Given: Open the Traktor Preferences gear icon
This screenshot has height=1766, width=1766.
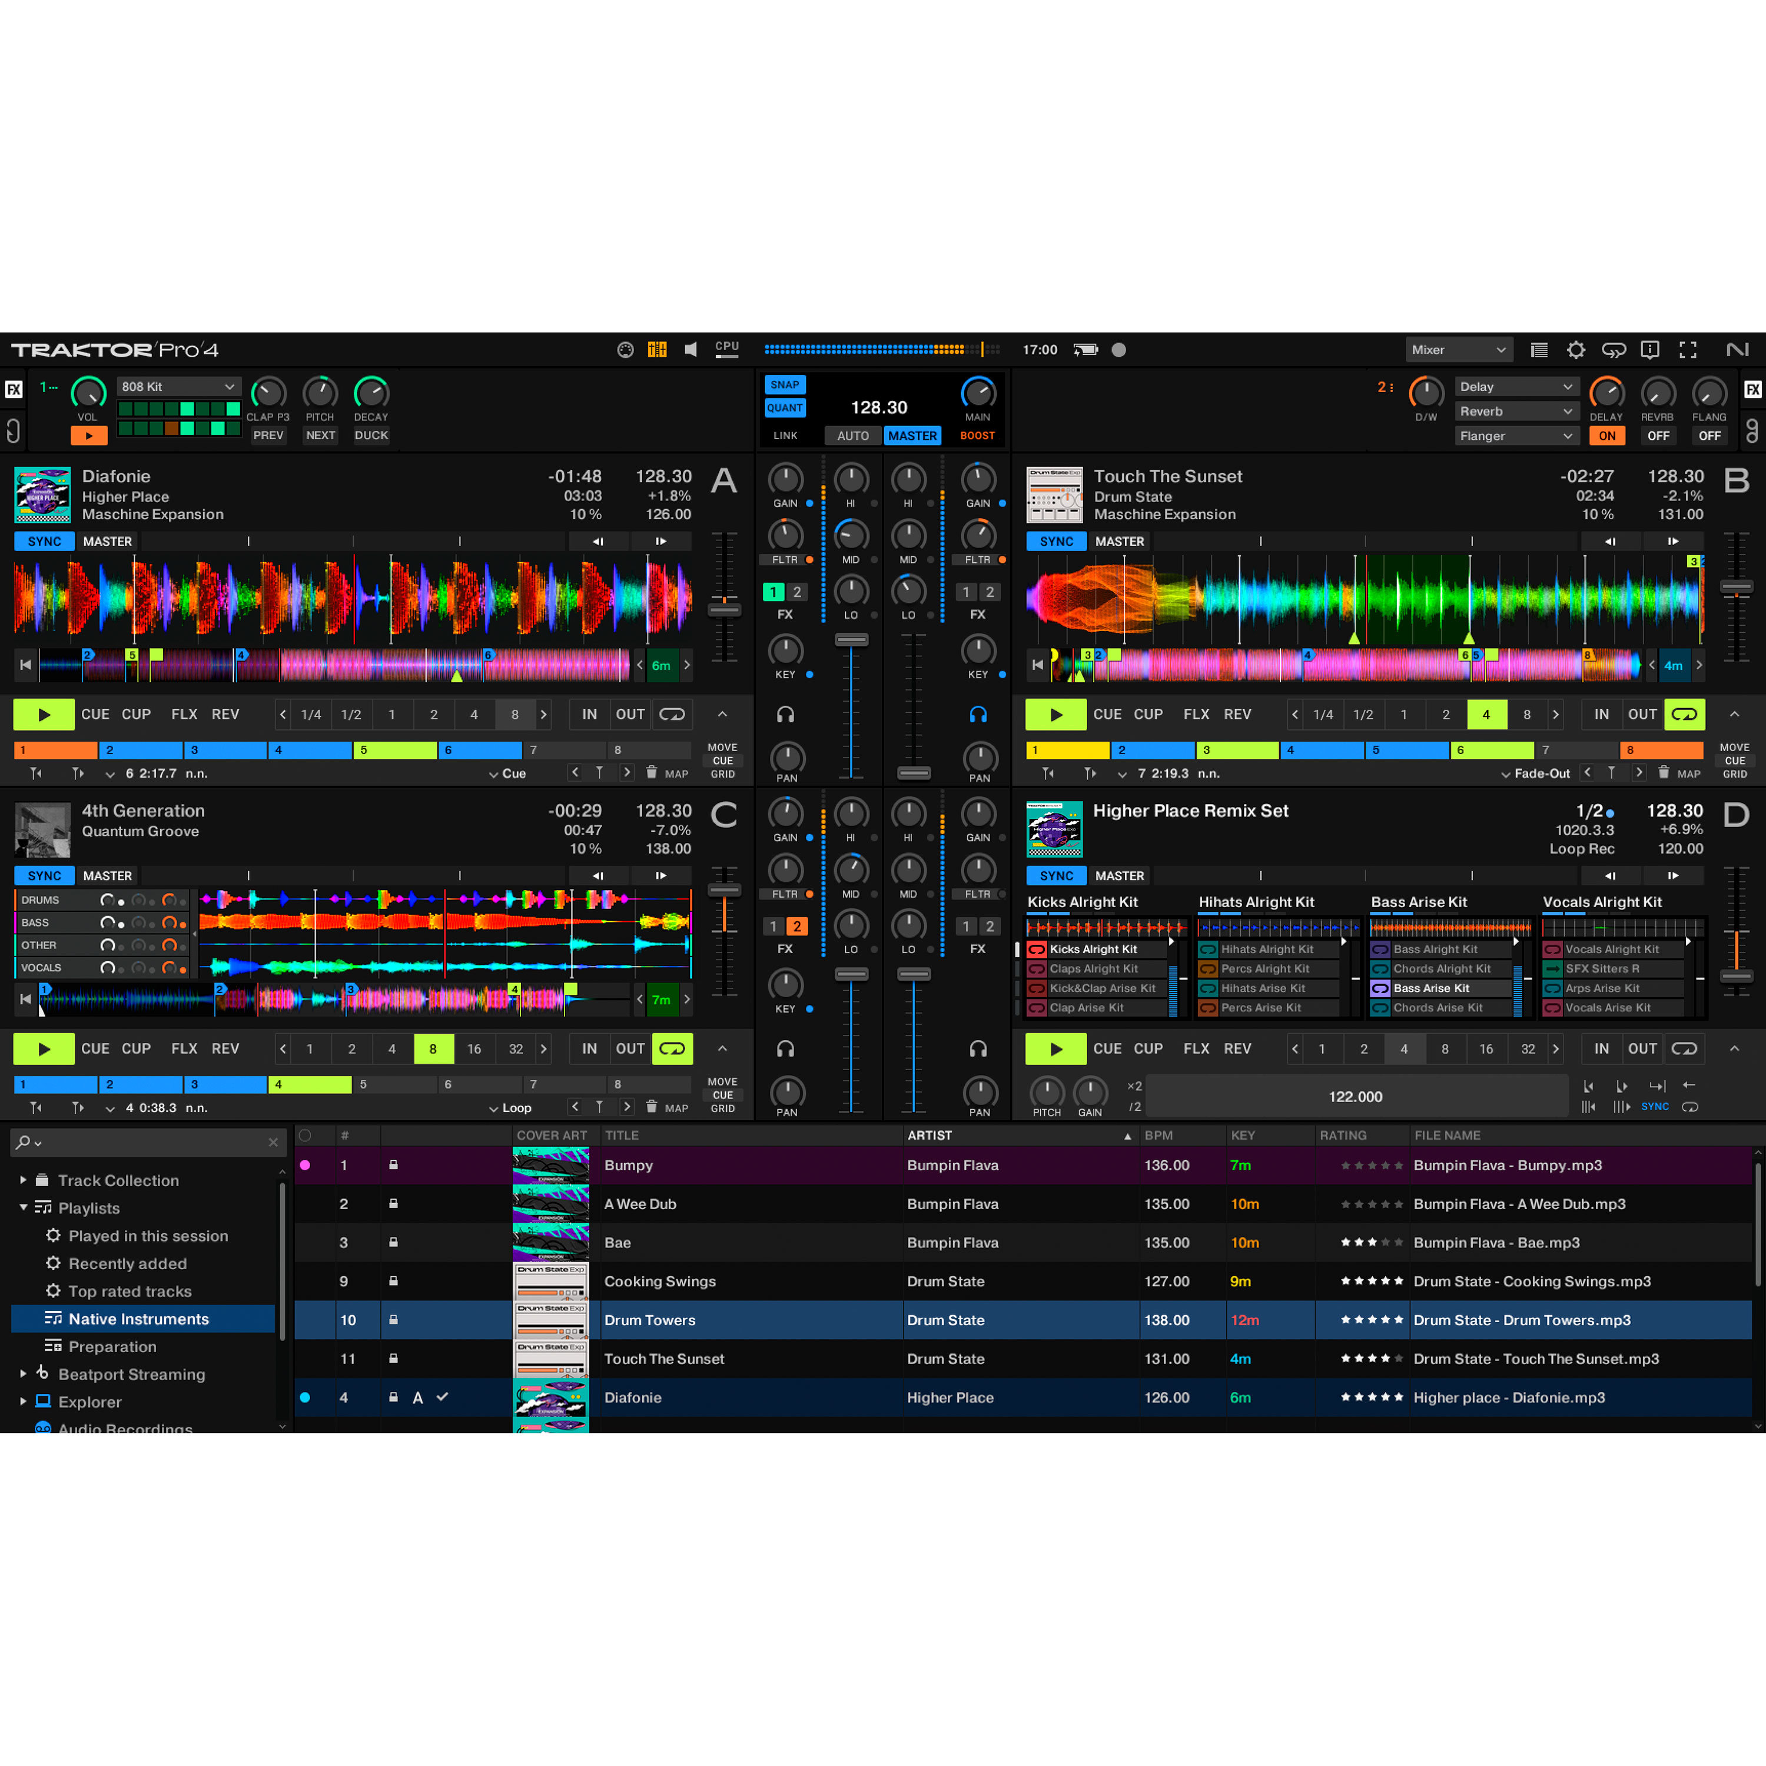Looking at the screenshot, I should [x=1576, y=349].
